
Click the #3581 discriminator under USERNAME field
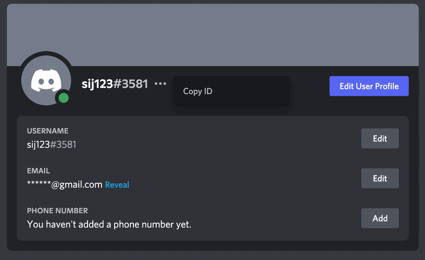[63, 145]
